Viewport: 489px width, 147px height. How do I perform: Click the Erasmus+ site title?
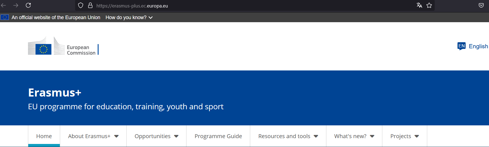[55, 93]
